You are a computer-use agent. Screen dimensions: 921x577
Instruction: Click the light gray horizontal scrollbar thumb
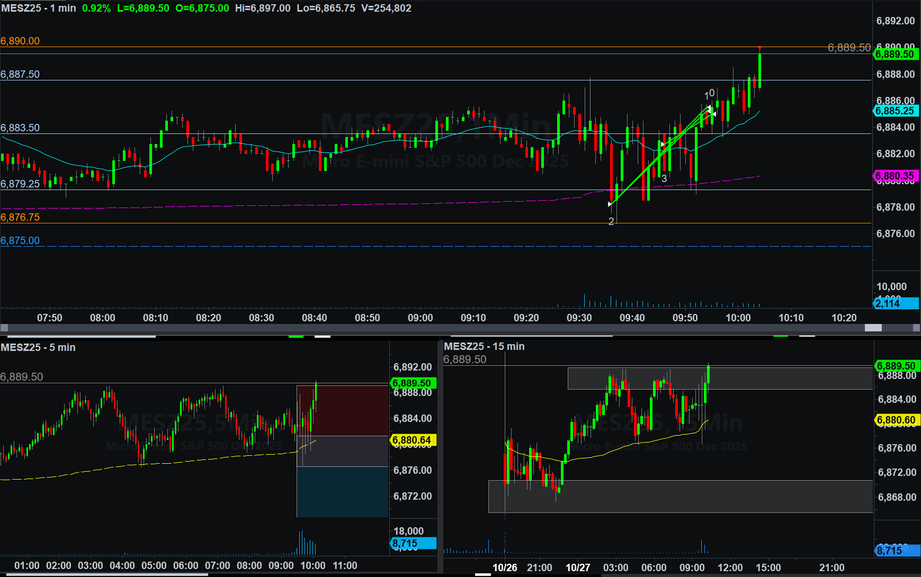tap(873, 328)
